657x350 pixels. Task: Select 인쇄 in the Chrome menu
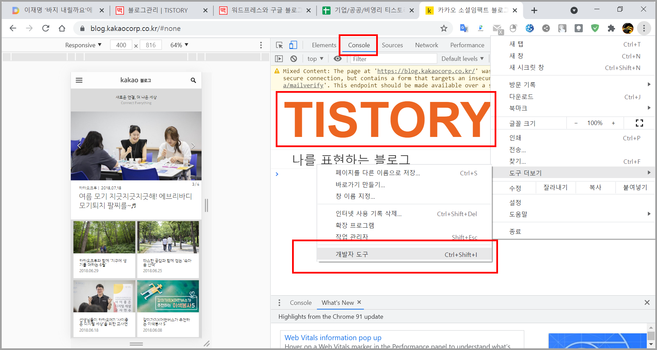[x=573, y=138]
